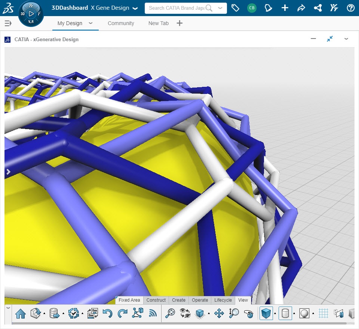Expand the X Gene Design dashboard dropdown

pyautogui.click(x=135, y=9)
